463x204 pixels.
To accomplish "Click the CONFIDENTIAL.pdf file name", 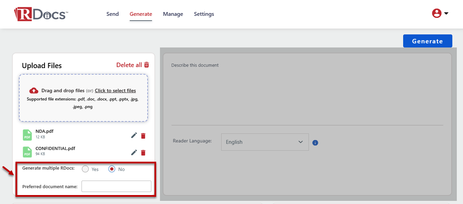I will [x=55, y=148].
